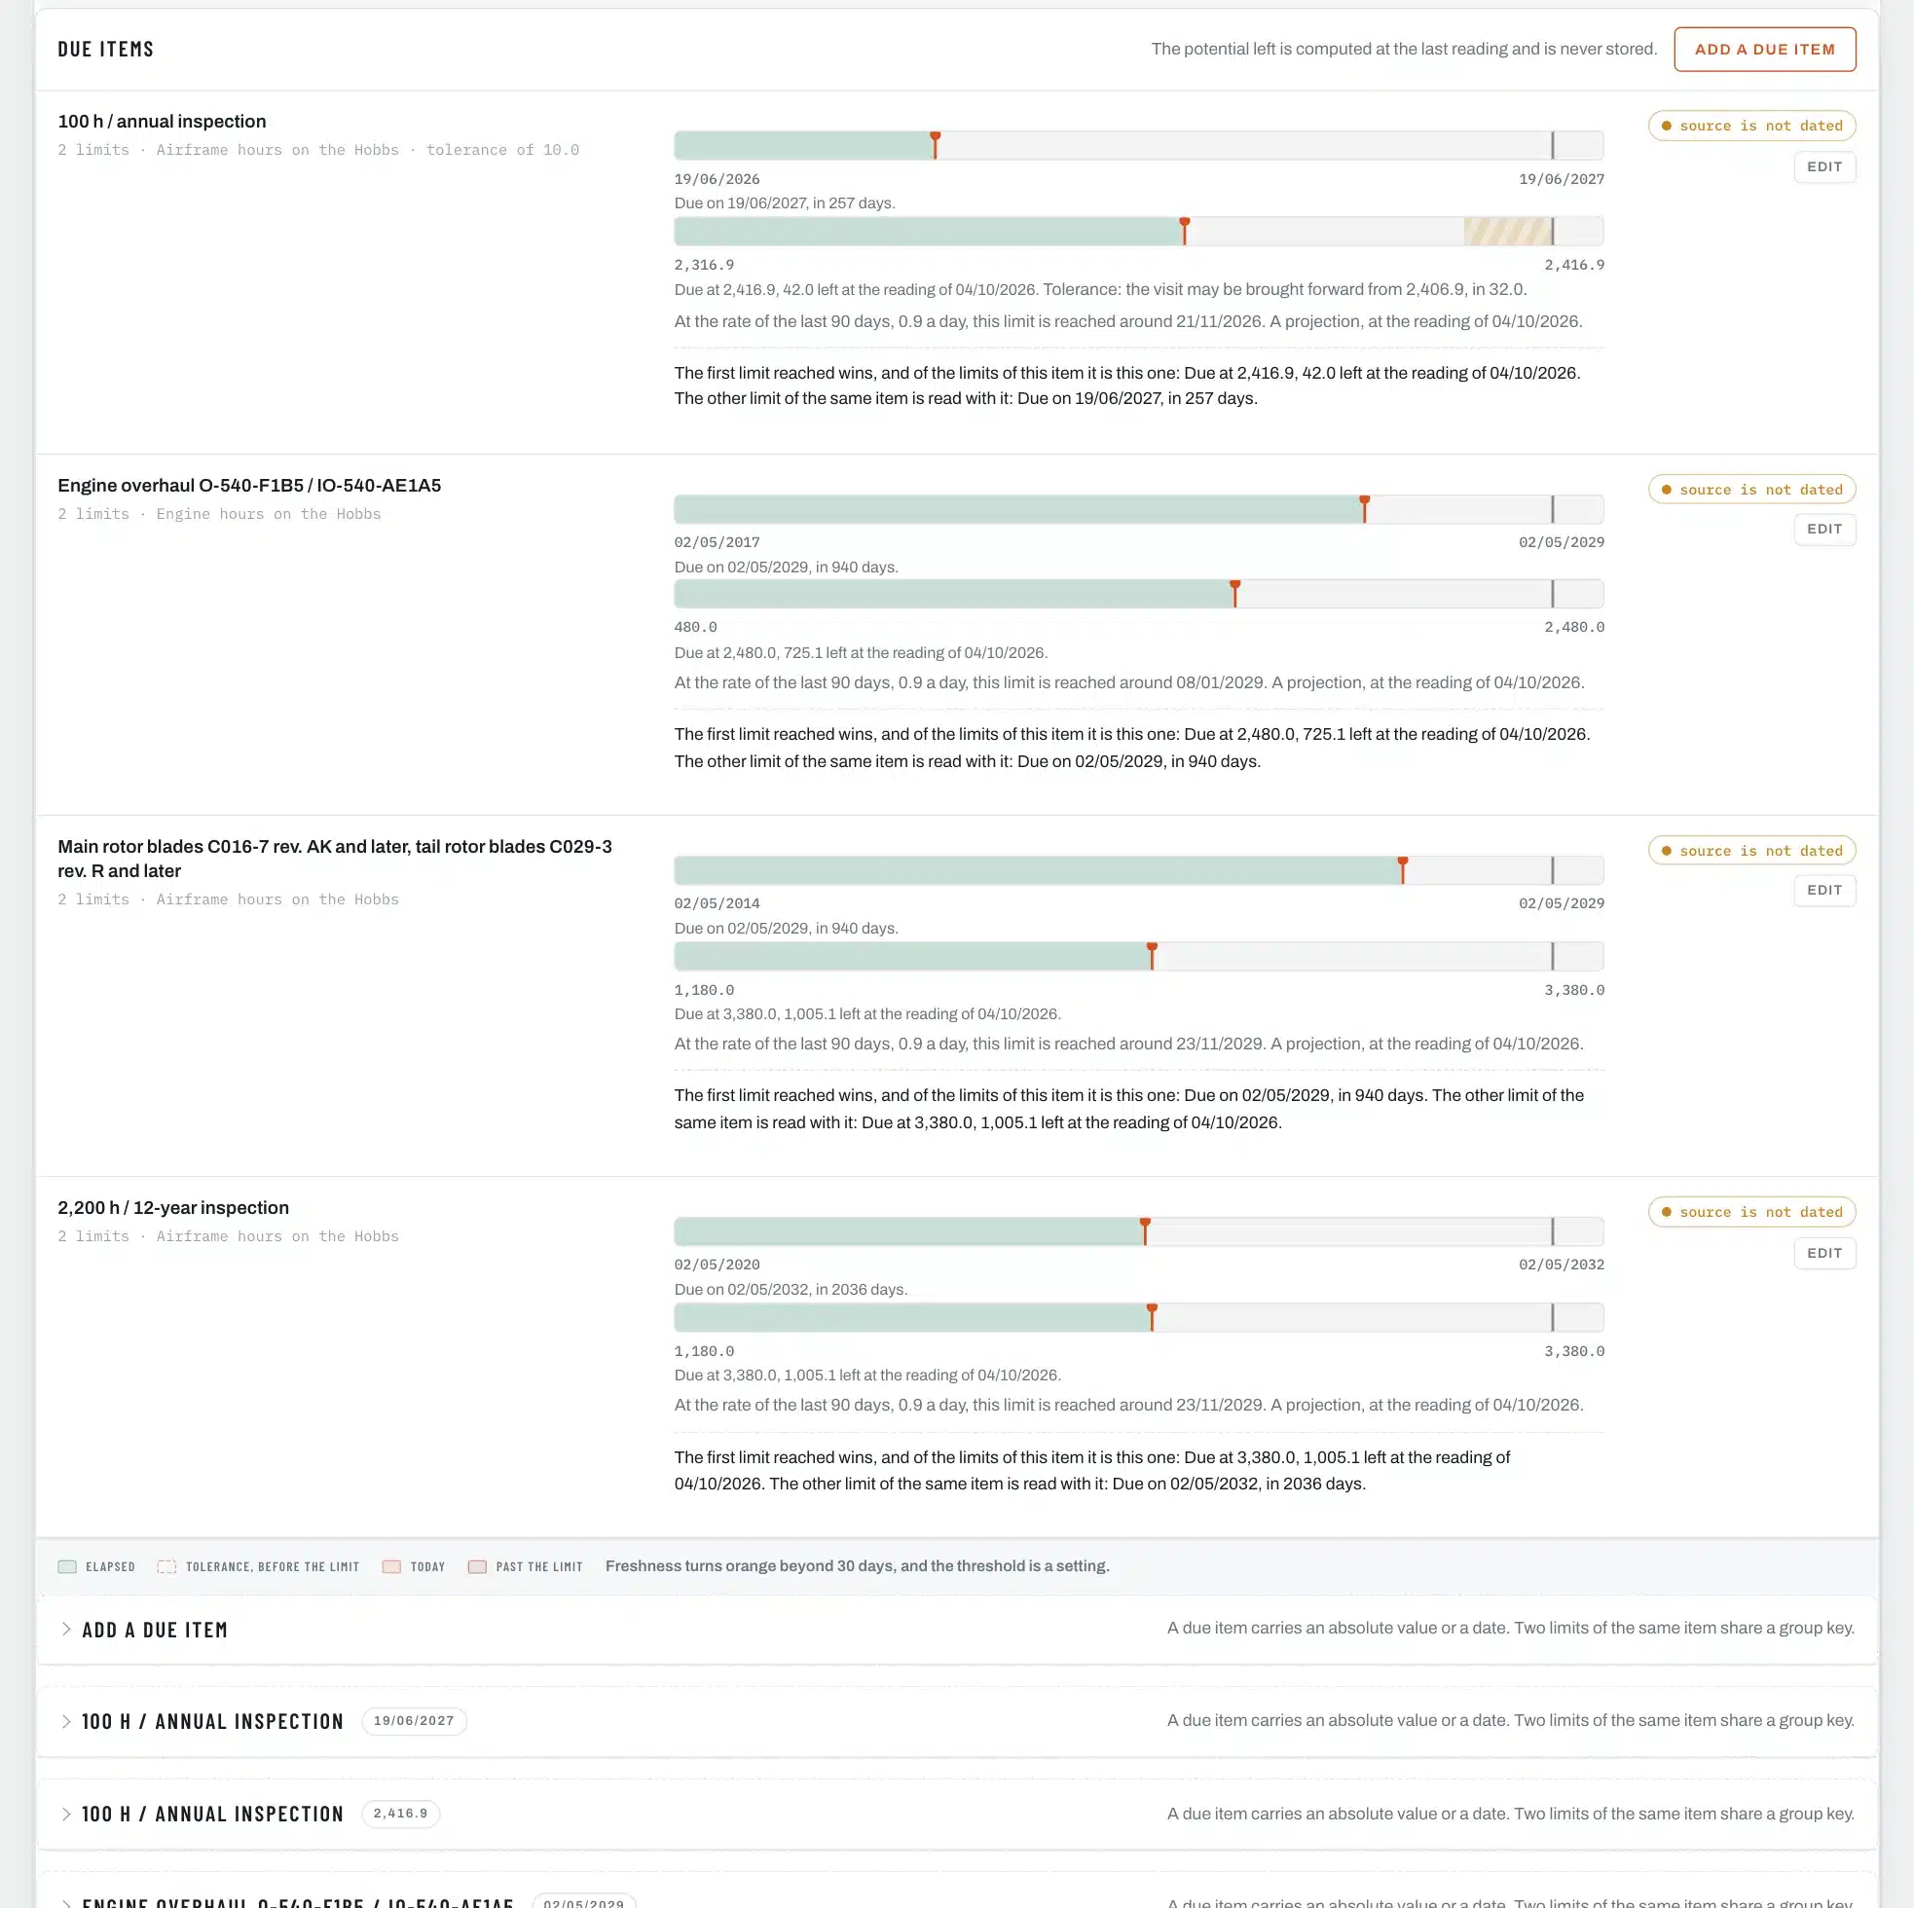
Task: Click the Tolerance, before the limit legend swatch
Action: click(x=166, y=1566)
